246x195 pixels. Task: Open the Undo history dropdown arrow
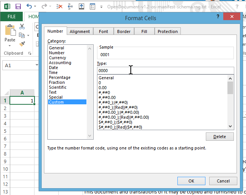click(x=35, y=7)
